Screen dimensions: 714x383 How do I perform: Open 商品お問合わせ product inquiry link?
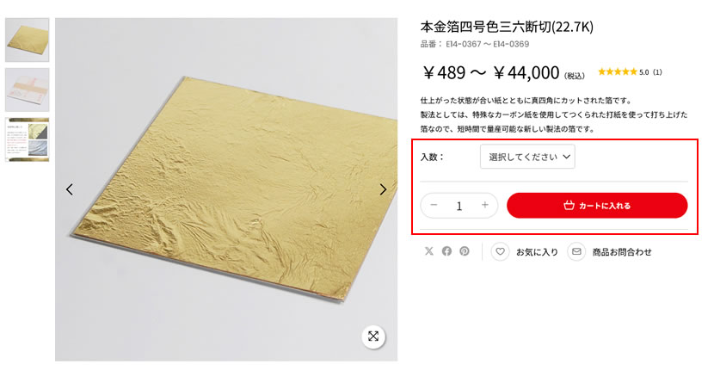pos(622,252)
